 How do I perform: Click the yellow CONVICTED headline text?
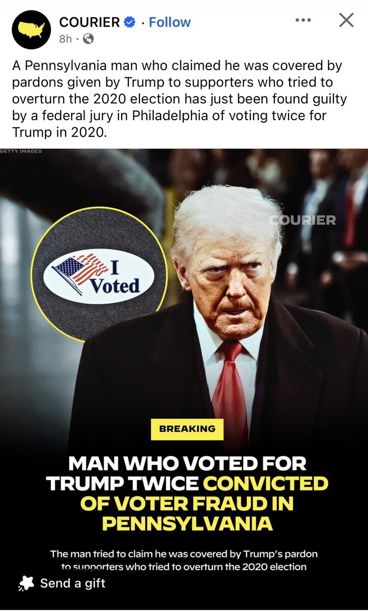(x=266, y=483)
